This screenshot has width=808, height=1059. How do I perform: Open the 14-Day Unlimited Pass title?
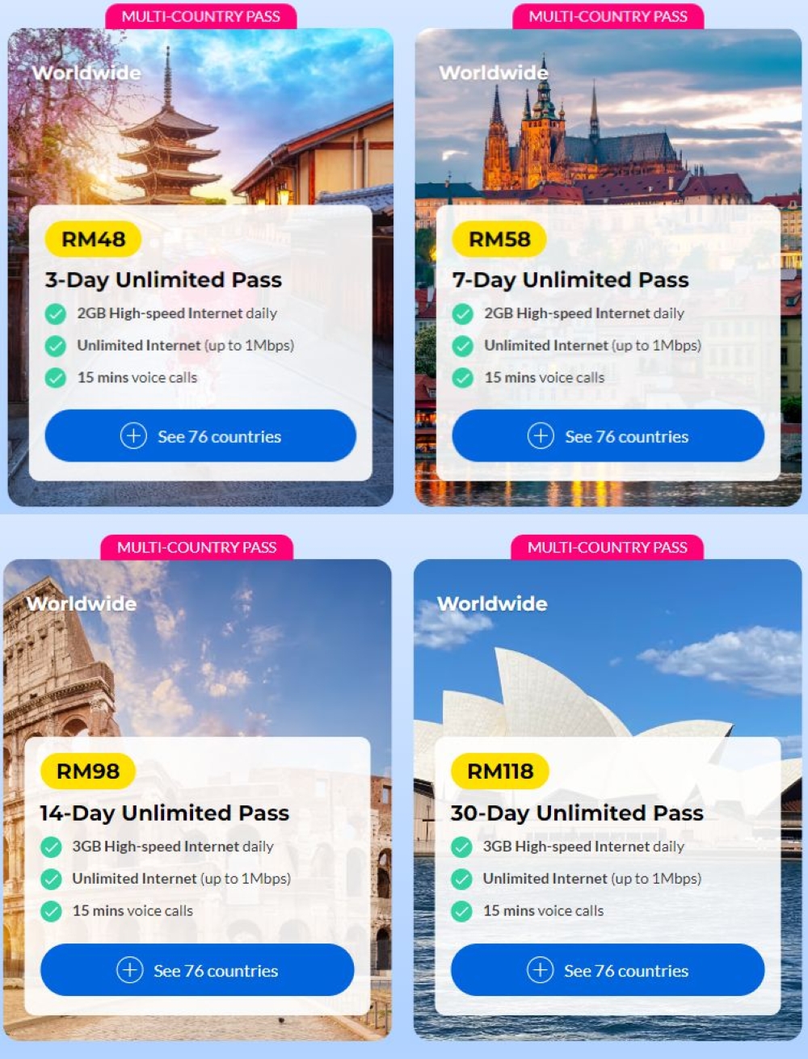(165, 813)
